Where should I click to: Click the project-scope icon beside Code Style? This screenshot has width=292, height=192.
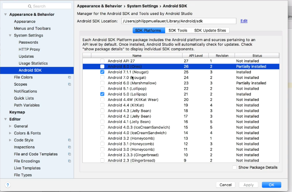(69, 140)
